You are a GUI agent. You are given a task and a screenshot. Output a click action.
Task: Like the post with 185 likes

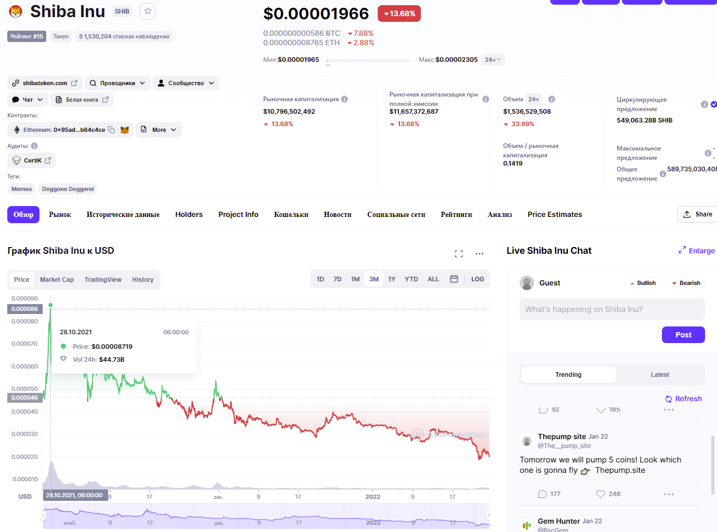601,410
